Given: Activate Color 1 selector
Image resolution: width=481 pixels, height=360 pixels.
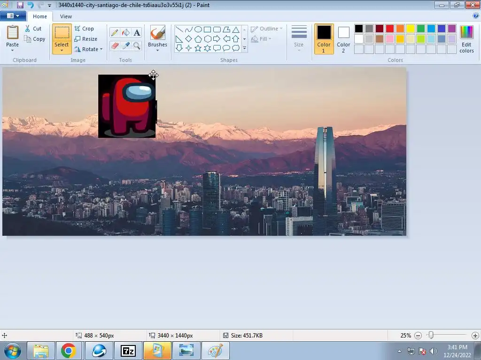Looking at the screenshot, I should (324, 39).
